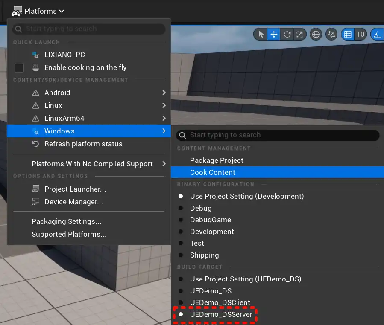Open the Platforms dropdown menu

[38, 11]
